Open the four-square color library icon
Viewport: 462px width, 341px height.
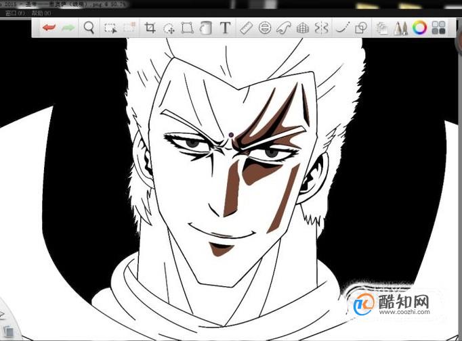click(x=438, y=28)
